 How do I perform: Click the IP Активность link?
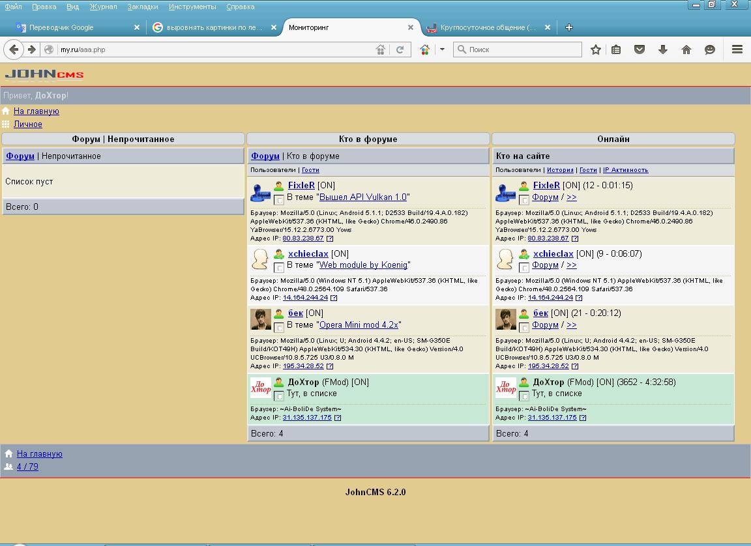(625, 170)
